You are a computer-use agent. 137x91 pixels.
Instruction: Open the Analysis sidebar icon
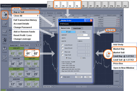[x=5, y=24]
